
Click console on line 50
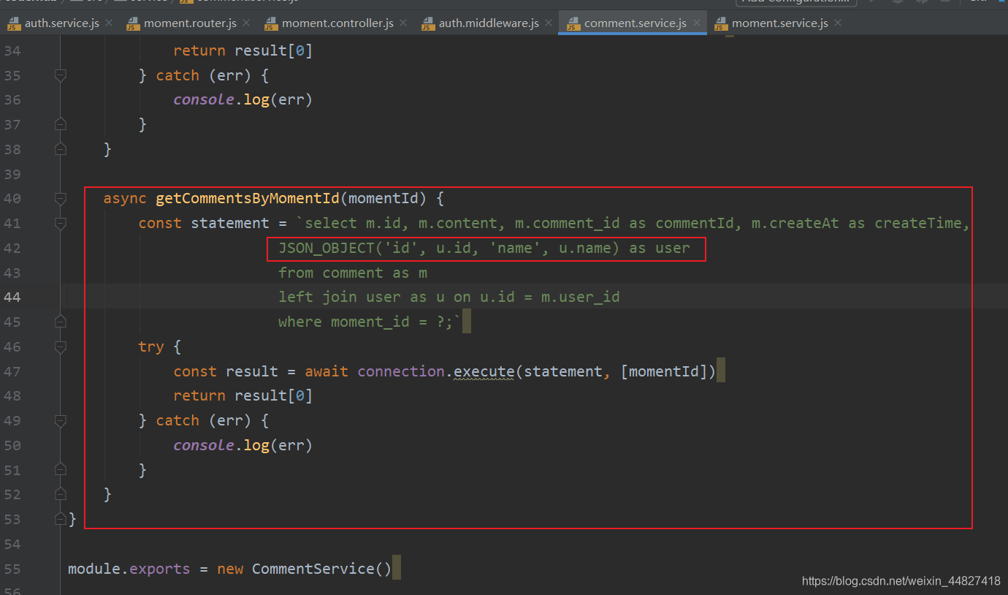203,445
